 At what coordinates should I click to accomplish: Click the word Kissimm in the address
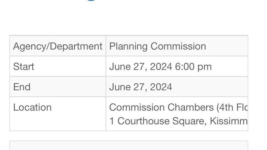229,121
